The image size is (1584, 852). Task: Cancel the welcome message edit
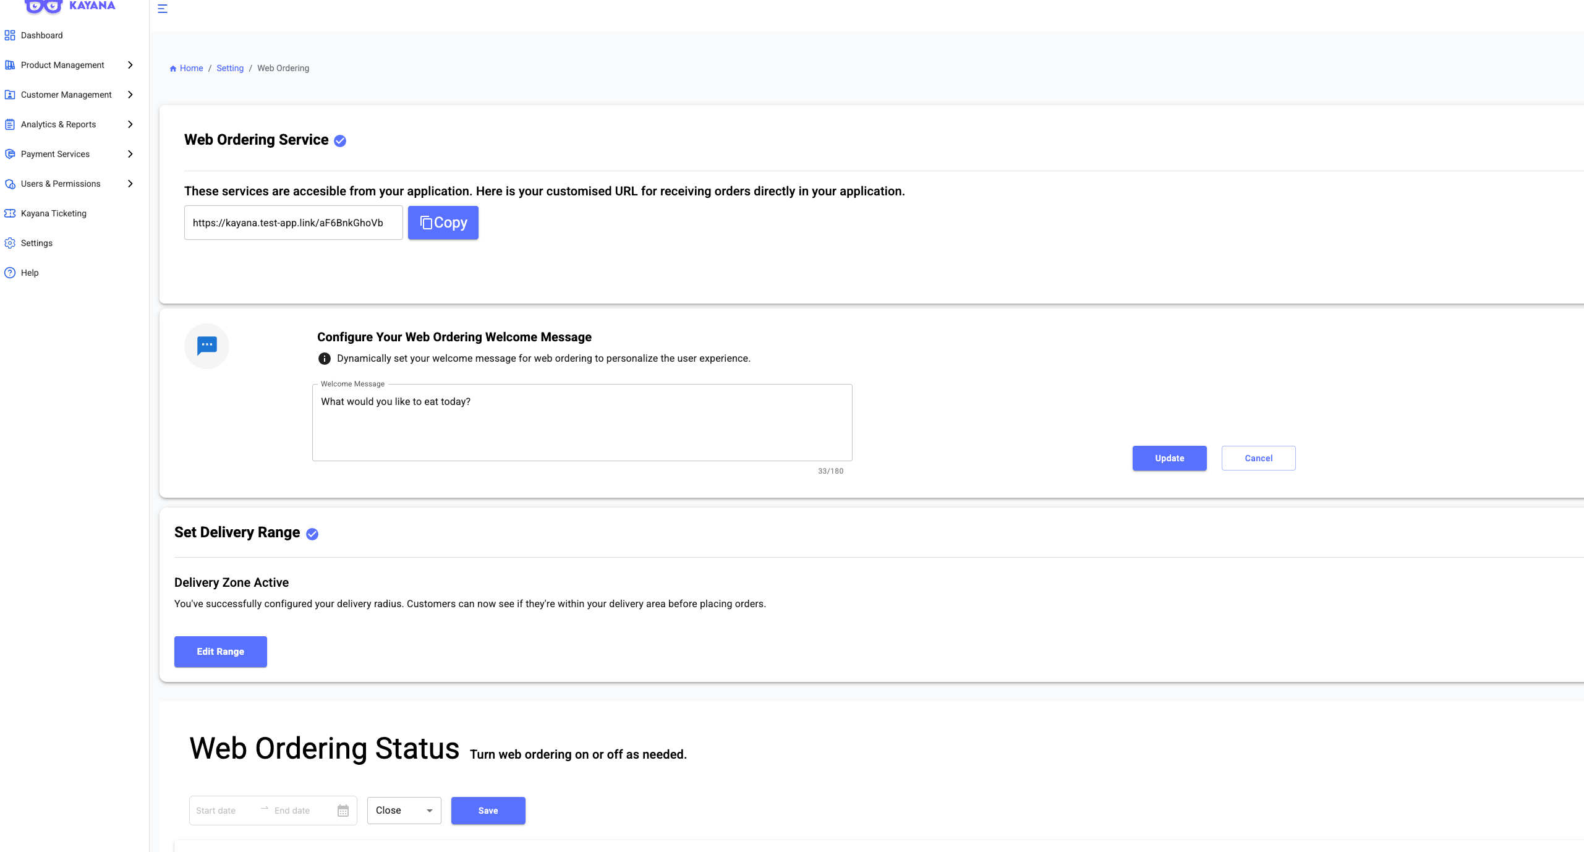pyautogui.click(x=1259, y=458)
